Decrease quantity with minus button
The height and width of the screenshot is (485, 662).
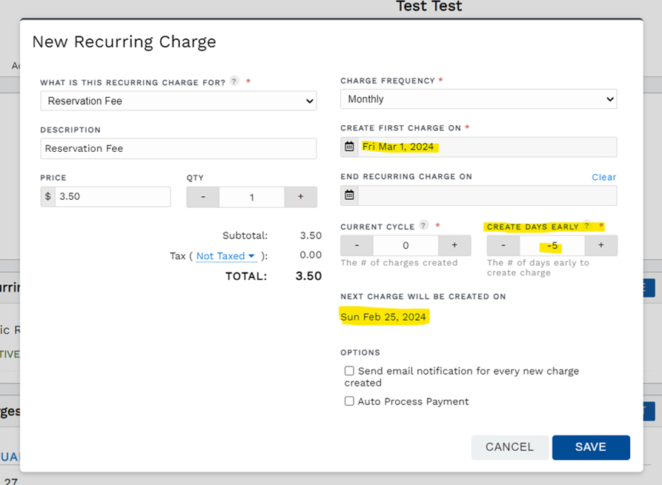point(203,197)
